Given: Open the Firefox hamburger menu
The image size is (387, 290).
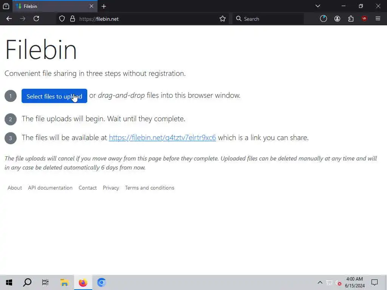Looking at the screenshot, I should tap(378, 19).
